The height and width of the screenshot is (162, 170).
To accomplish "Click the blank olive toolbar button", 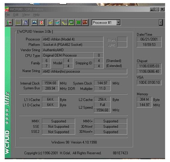I will click(x=18, y=23).
